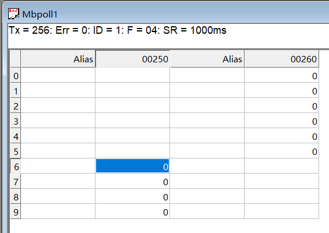Select row header 9
Image resolution: width=329 pixels, height=233 pixels.
tap(16, 211)
